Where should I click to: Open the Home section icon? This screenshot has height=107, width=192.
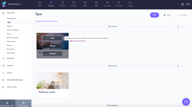click(x=40, y=3)
